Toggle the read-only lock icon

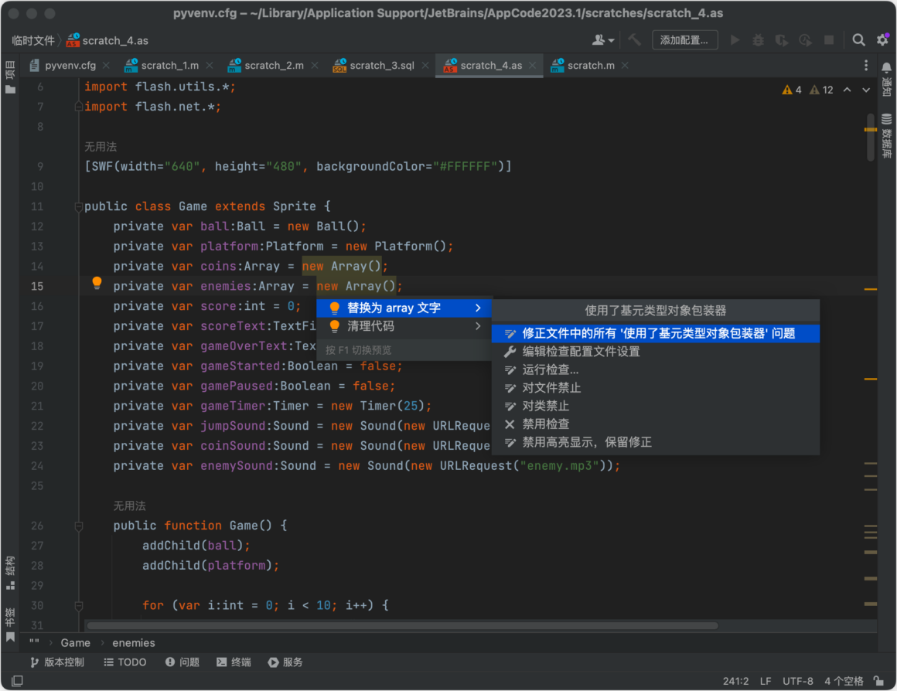tap(878, 681)
